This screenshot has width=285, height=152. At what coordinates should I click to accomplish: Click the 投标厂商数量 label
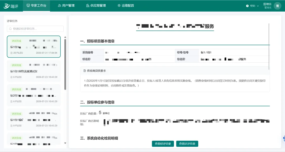(x=89, y=114)
